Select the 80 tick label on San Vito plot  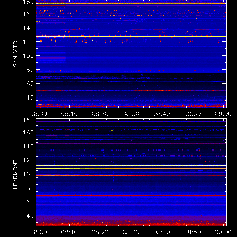point(30,70)
